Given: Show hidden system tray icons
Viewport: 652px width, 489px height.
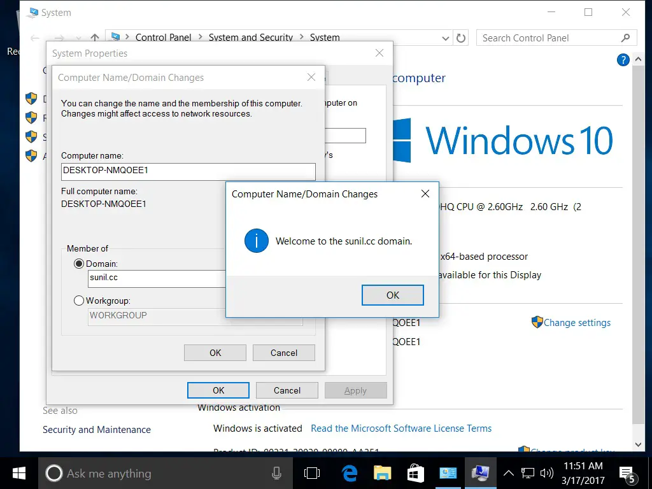Looking at the screenshot, I should click(509, 473).
